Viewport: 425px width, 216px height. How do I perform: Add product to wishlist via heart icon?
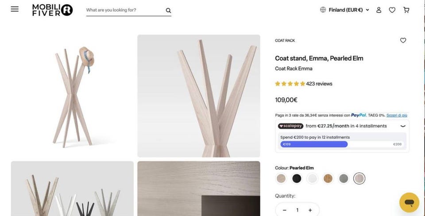pos(403,40)
